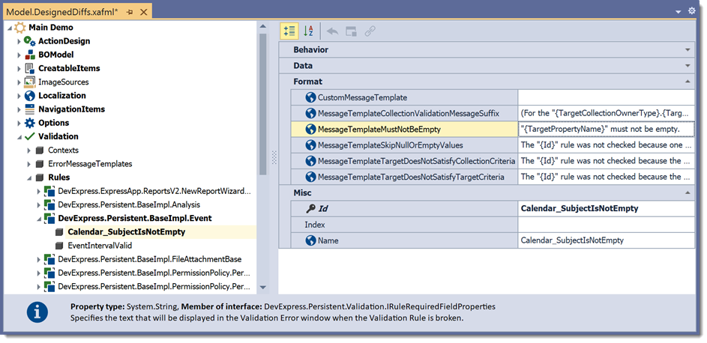The image size is (707, 343).
Task: Click the globe icon beside MessageTemplateMustNotBeEmpty
Action: click(310, 130)
